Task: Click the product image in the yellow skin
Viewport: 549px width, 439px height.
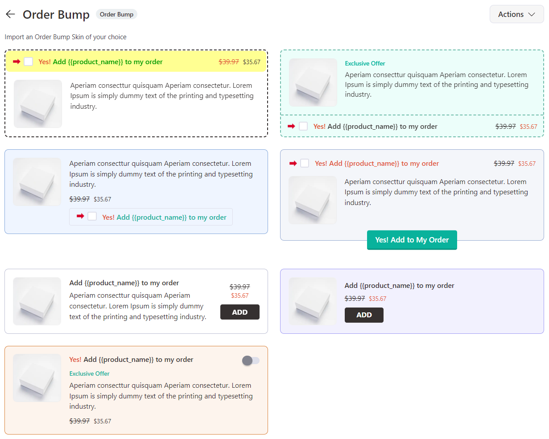Action: (x=37, y=103)
